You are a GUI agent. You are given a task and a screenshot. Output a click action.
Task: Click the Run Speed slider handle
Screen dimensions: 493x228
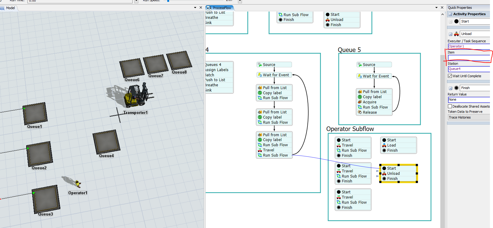pyautogui.click(x=168, y=1)
